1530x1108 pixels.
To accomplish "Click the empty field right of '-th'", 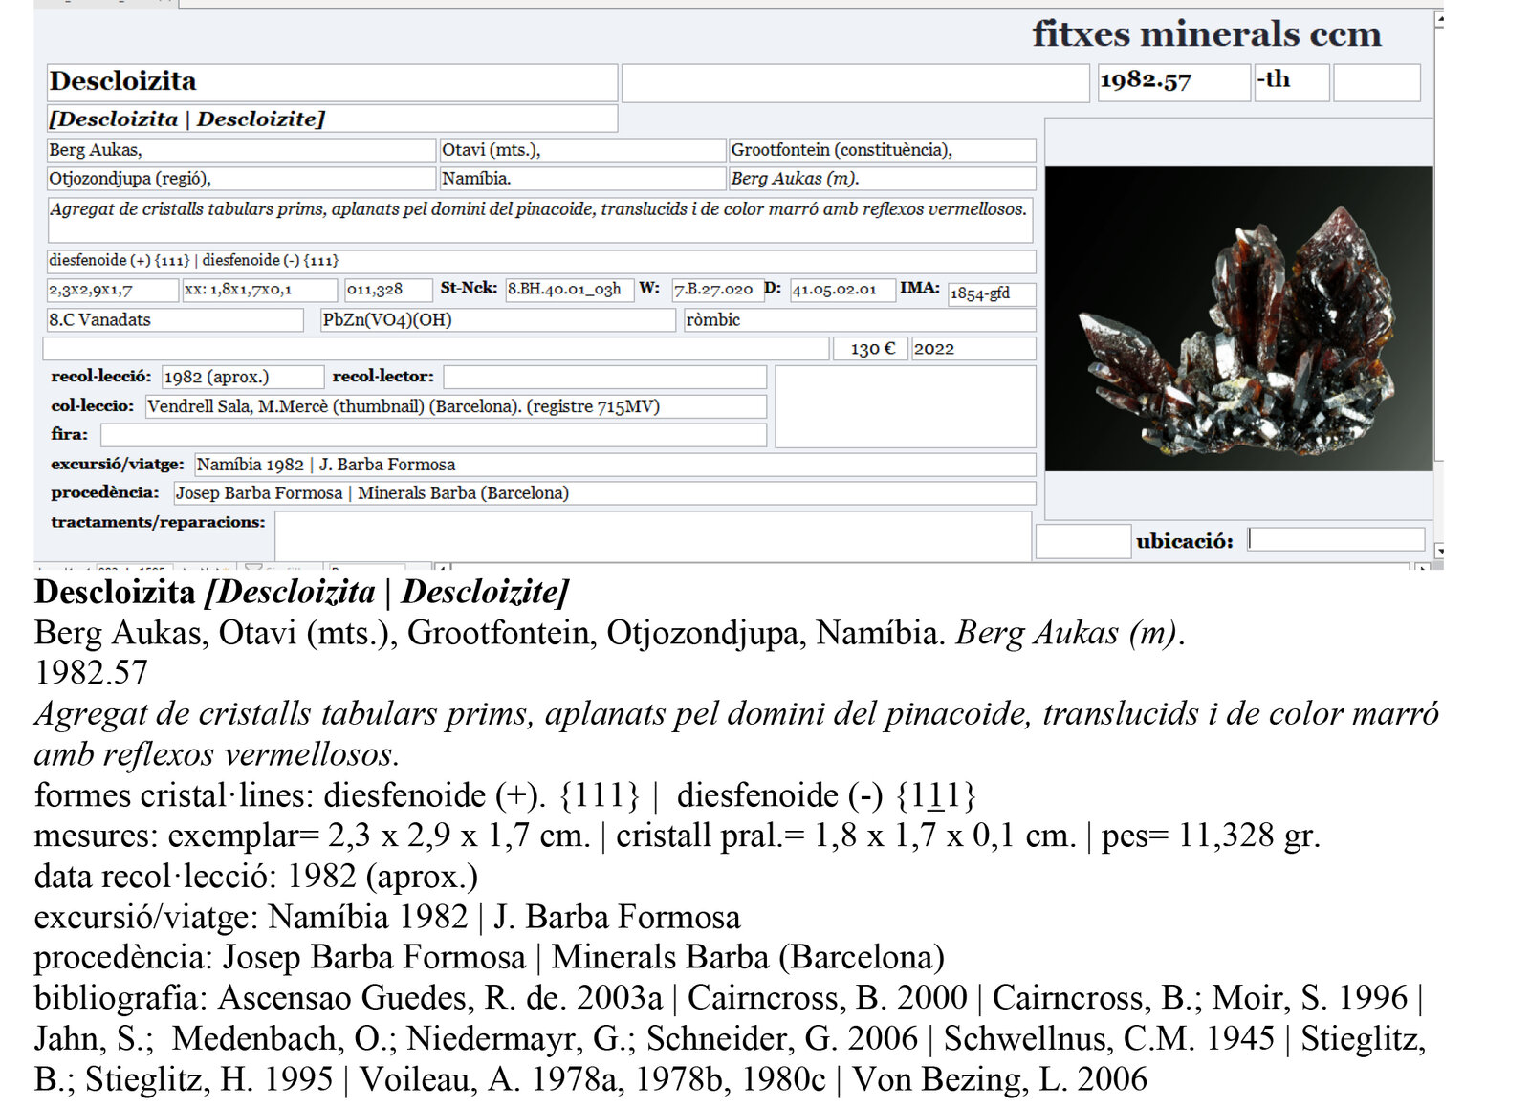I will click(x=1377, y=82).
